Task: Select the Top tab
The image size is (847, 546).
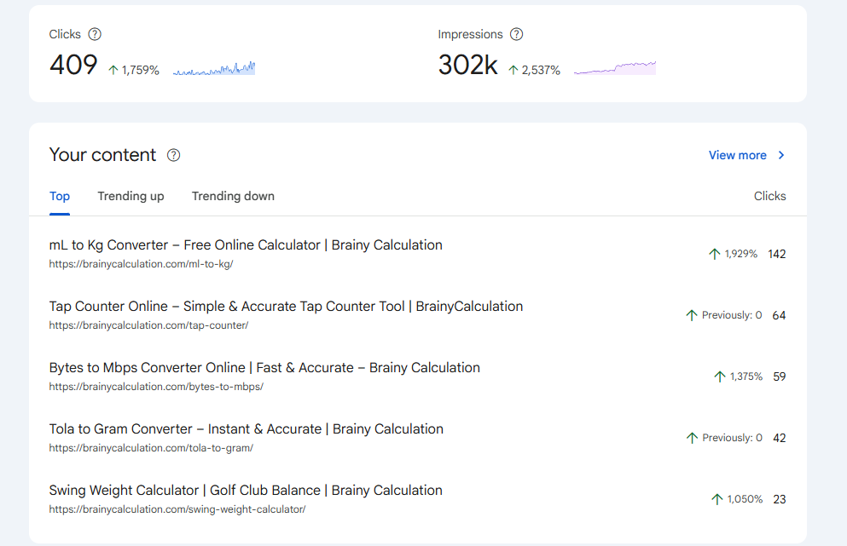Action: pos(60,197)
